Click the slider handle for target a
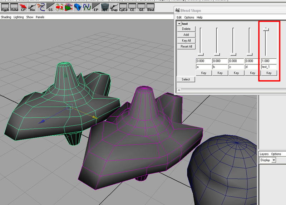The image size is (286, 205). [x=201, y=54]
